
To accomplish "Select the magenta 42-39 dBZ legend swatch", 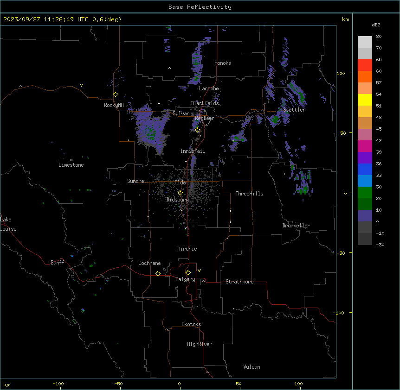I will click(x=365, y=146).
